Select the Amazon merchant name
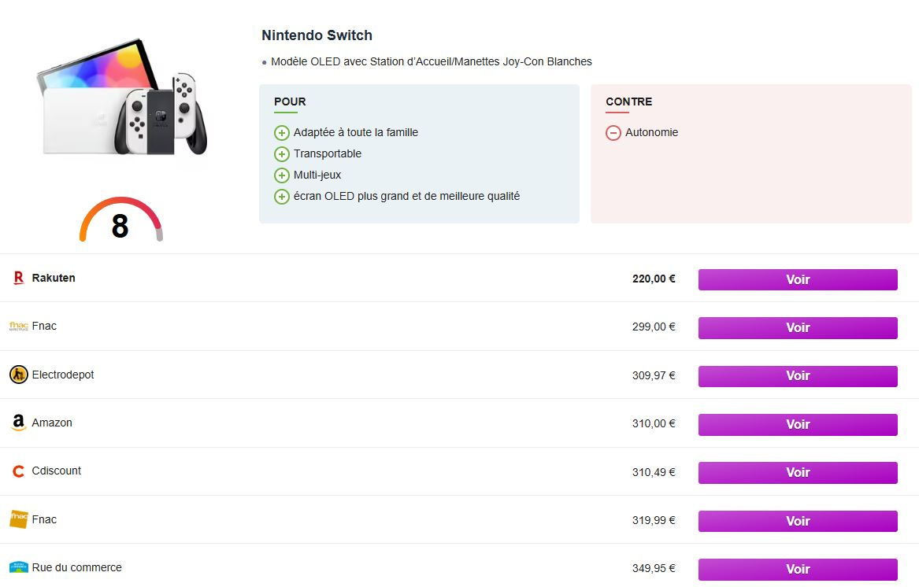This screenshot has width=919, height=587. (x=51, y=423)
